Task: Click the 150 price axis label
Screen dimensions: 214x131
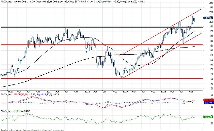Action: (x=211, y=46)
